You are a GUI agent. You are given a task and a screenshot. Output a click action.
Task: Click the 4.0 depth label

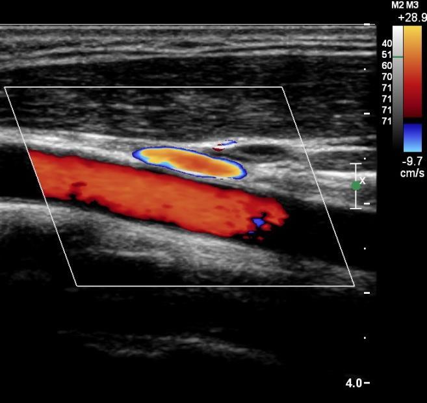click(x=354, y=383)
